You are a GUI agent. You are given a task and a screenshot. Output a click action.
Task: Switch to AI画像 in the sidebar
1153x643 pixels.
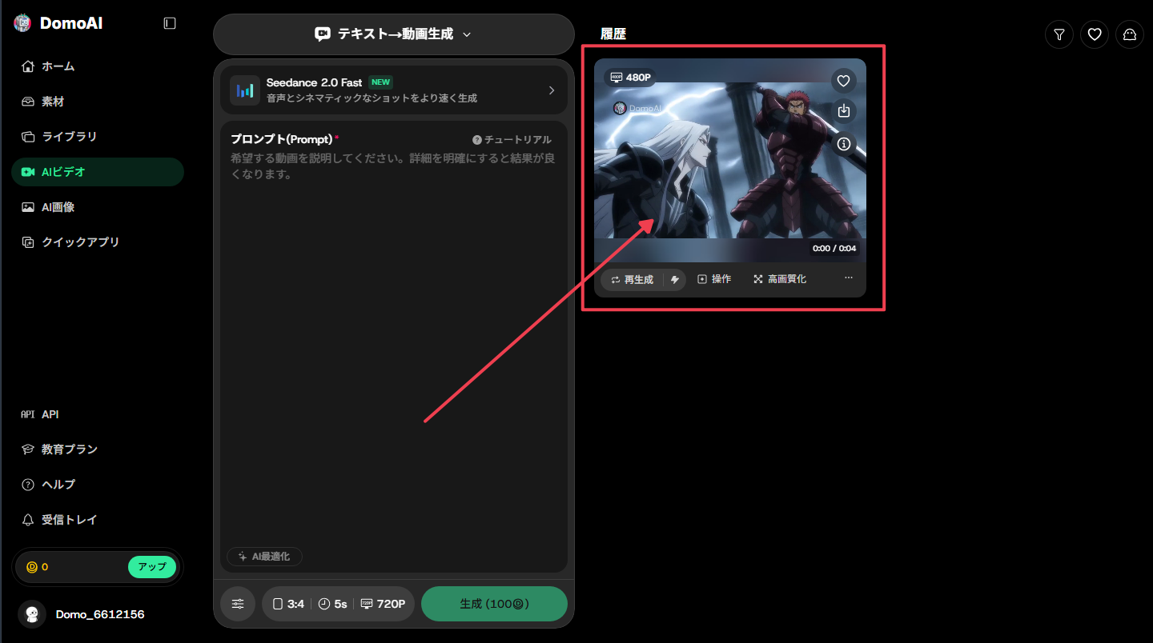pyautogui.click(x=98, y=207)
